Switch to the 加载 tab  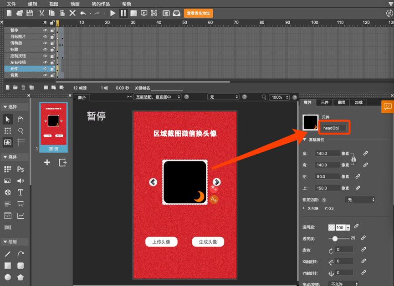point(358,102)
